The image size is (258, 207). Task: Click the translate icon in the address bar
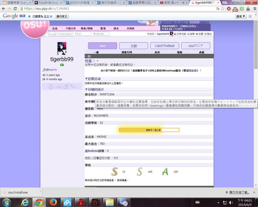[x=218, y=9]
